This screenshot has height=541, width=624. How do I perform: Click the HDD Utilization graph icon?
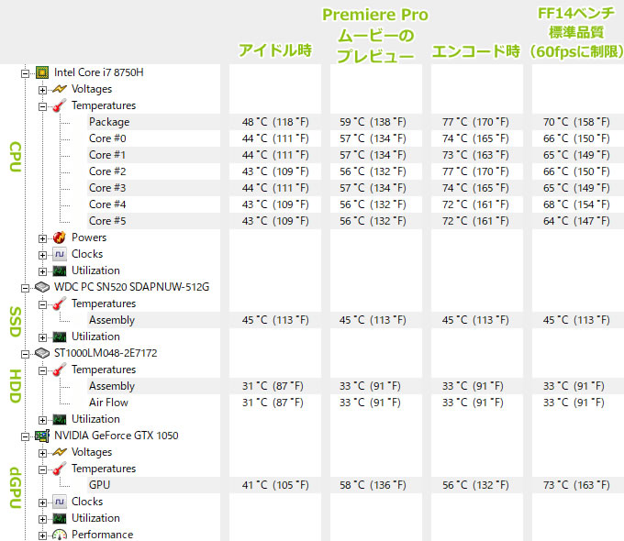point(60,419)
